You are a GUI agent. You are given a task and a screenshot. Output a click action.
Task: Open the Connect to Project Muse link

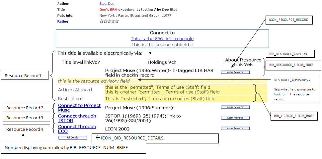tap(79, 108)
